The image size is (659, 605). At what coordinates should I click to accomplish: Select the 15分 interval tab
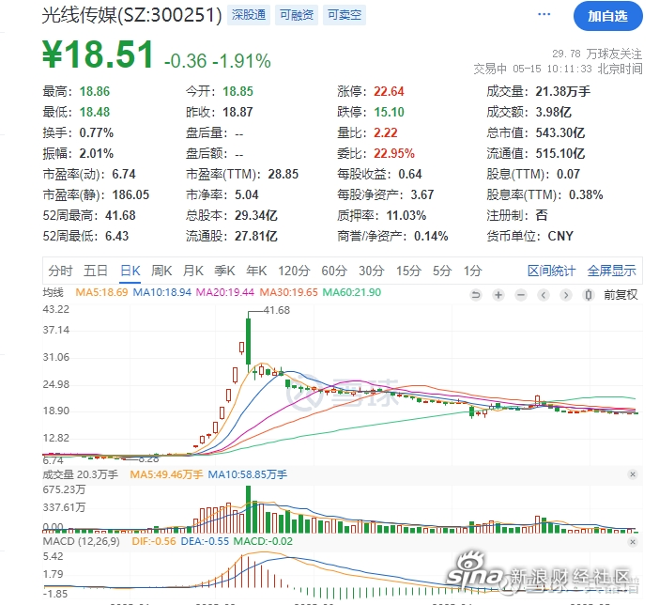pyautogui.click(x=408, y=271)
